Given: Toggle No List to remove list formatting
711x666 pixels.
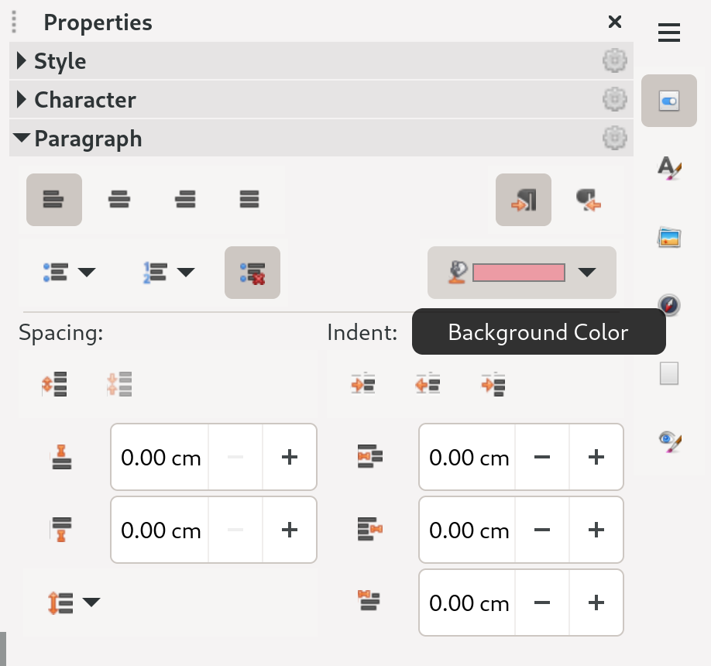Looking at the screenshot, I should pos(252,273).
